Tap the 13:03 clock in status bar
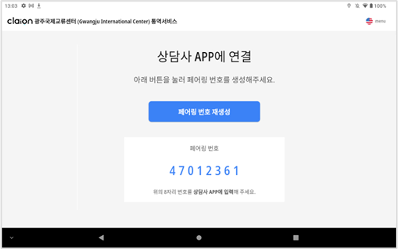Image resolution: width=398 pixels, height=249 pixels. (x=11, y=5)
